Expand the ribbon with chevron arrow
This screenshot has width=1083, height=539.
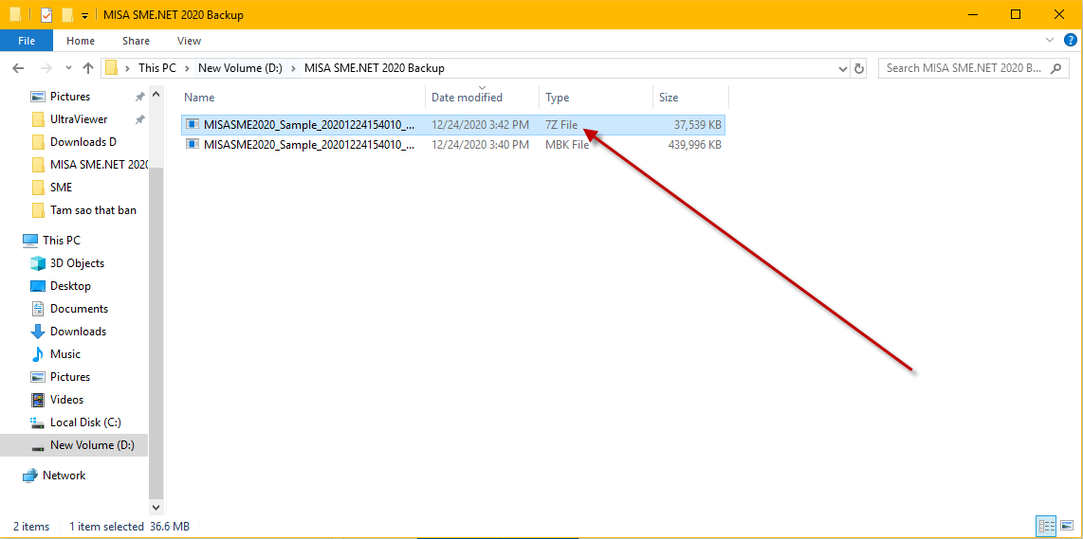(1050, 40)
